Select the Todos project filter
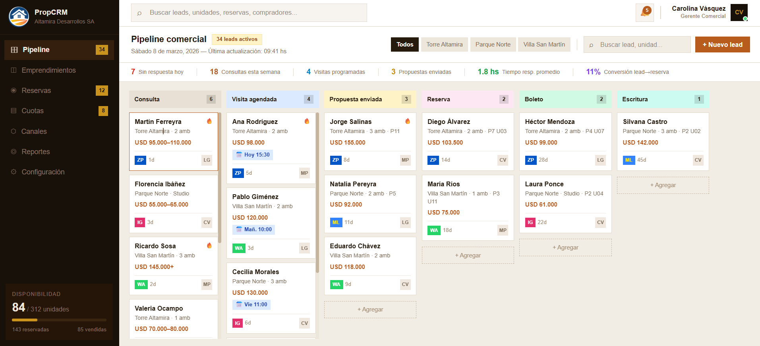 (x=404, y=44)
